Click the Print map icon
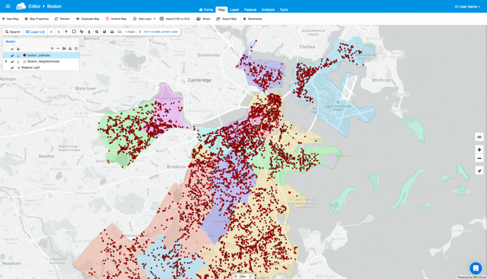 [x=112, y=31]
